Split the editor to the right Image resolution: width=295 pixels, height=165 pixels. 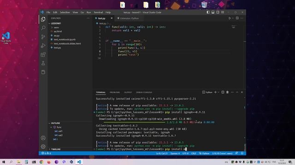pos(237,18)
